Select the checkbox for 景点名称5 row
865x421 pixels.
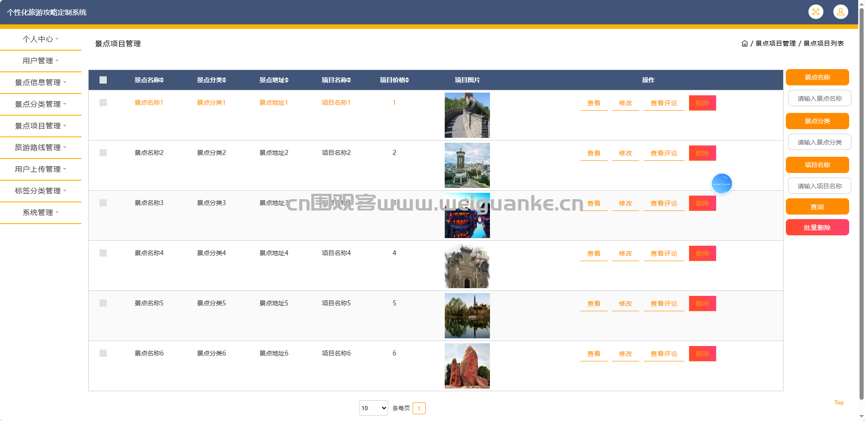(x=103, y=304)
